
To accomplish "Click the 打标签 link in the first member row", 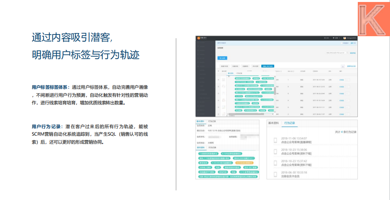I will (341, 80).
